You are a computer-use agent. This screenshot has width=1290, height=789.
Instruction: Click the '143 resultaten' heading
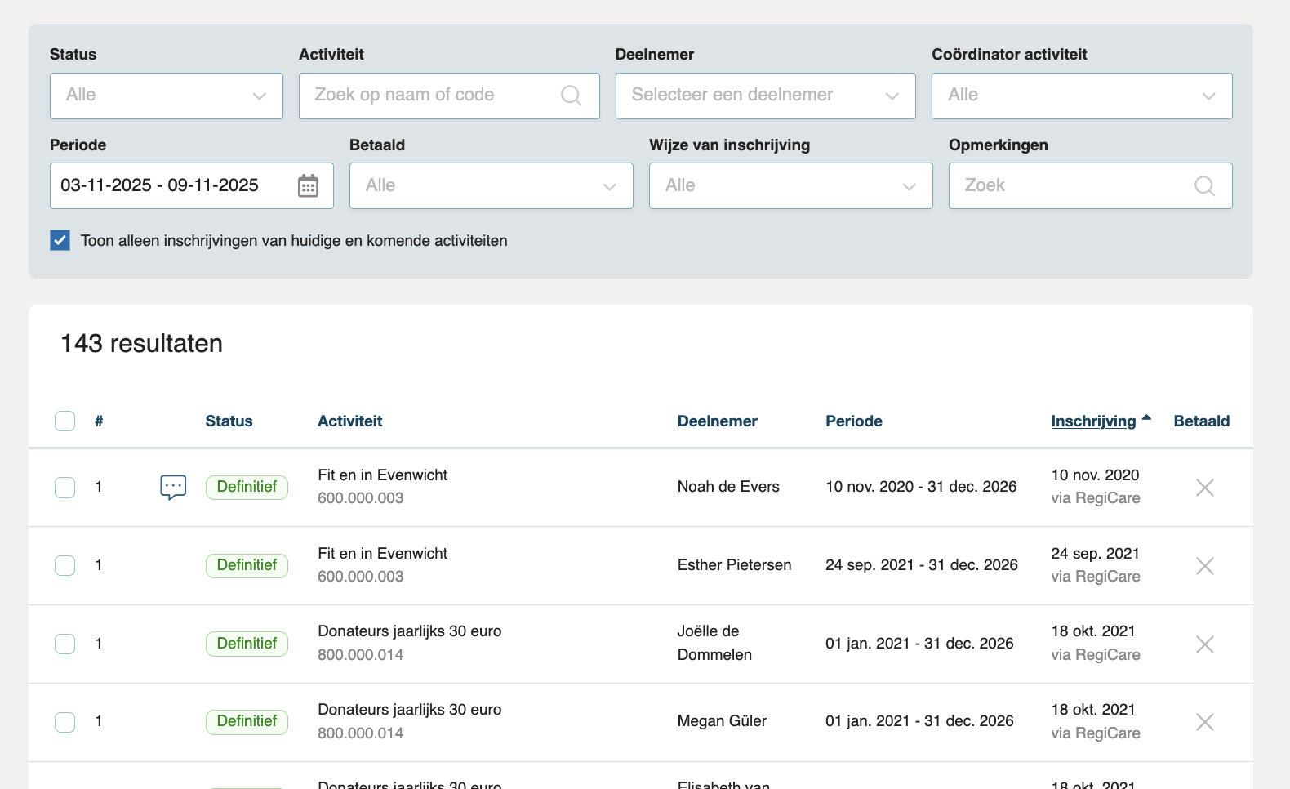click(142, 344)
